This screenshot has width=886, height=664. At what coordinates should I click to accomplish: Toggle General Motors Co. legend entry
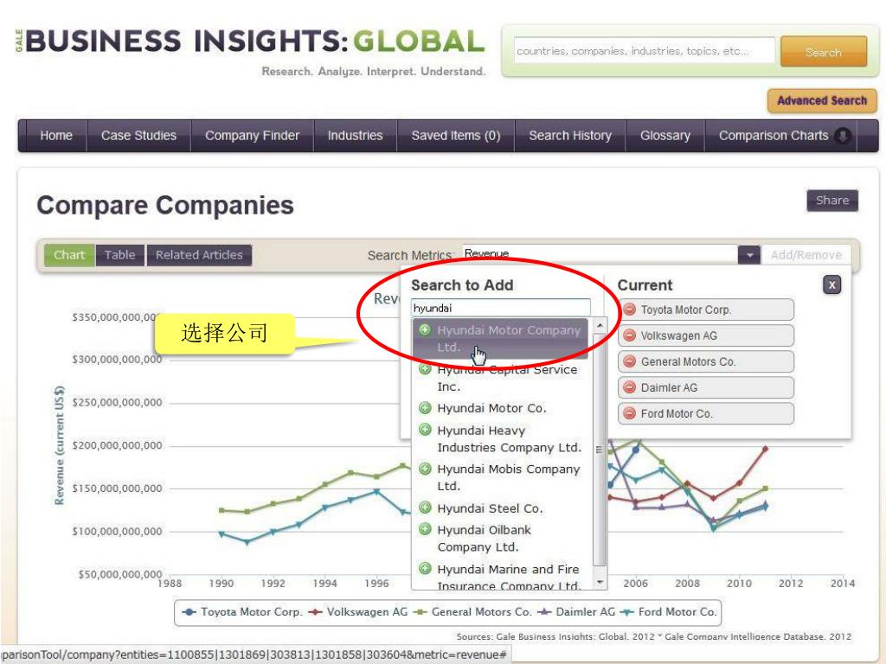click(x=472, y=612)
